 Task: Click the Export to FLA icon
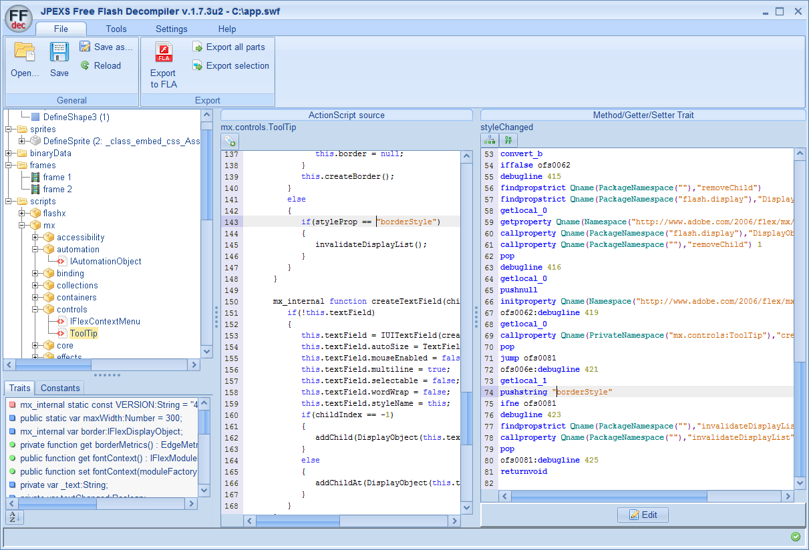163,53
